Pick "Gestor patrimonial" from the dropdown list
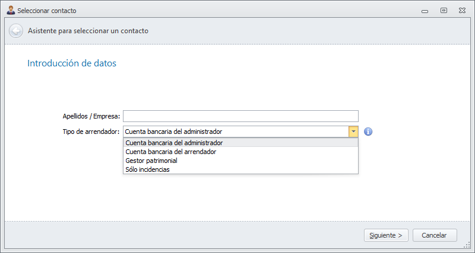 (151, 161)
